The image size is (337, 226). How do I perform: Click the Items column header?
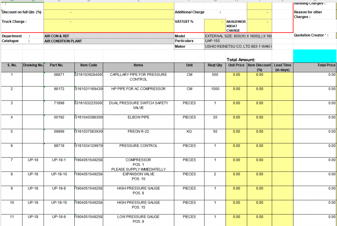pos(138,65)
